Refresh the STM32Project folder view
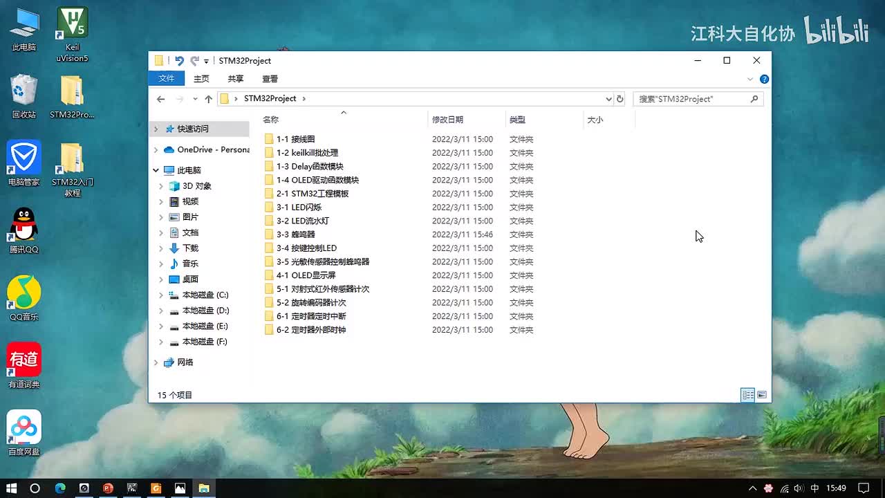 (x=620, y=99)
